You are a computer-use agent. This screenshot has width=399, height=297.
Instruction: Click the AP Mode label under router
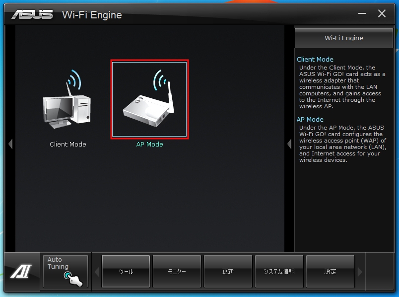150,145
